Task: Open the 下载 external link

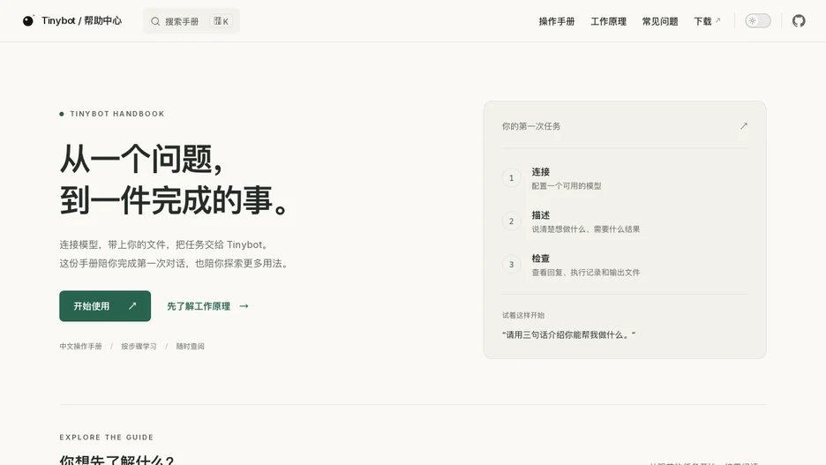Action: (707, 21)
